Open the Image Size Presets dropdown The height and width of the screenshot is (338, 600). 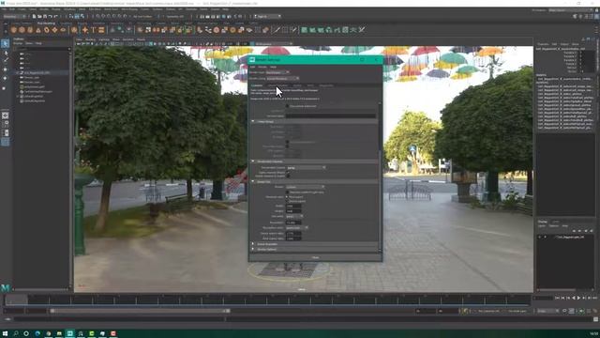[305, 187]
